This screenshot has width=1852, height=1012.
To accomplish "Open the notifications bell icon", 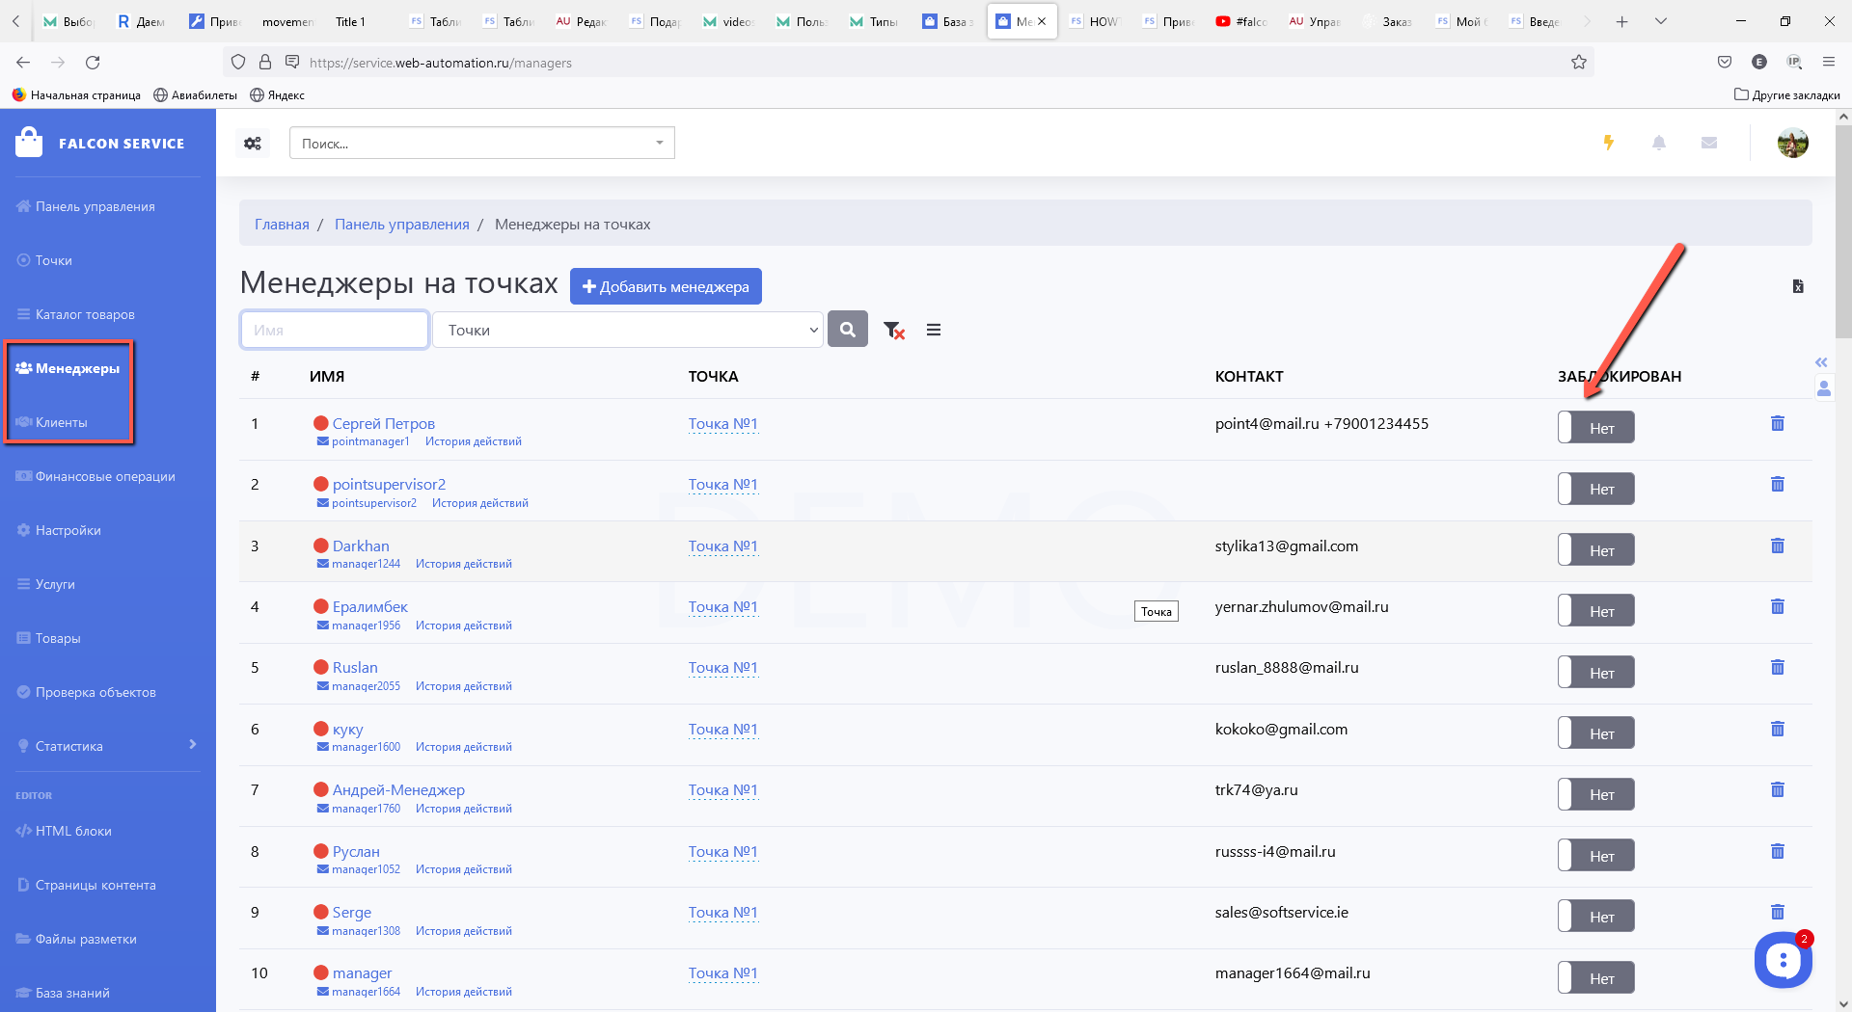I will (1658, 143).
